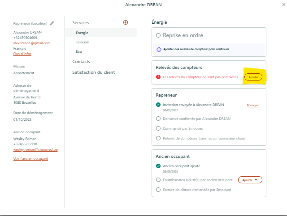This screenshot has height=216, width=287.
Task: Click the orange alert icon next to Services
Action: pyautogui.click(x=126, y=22)
